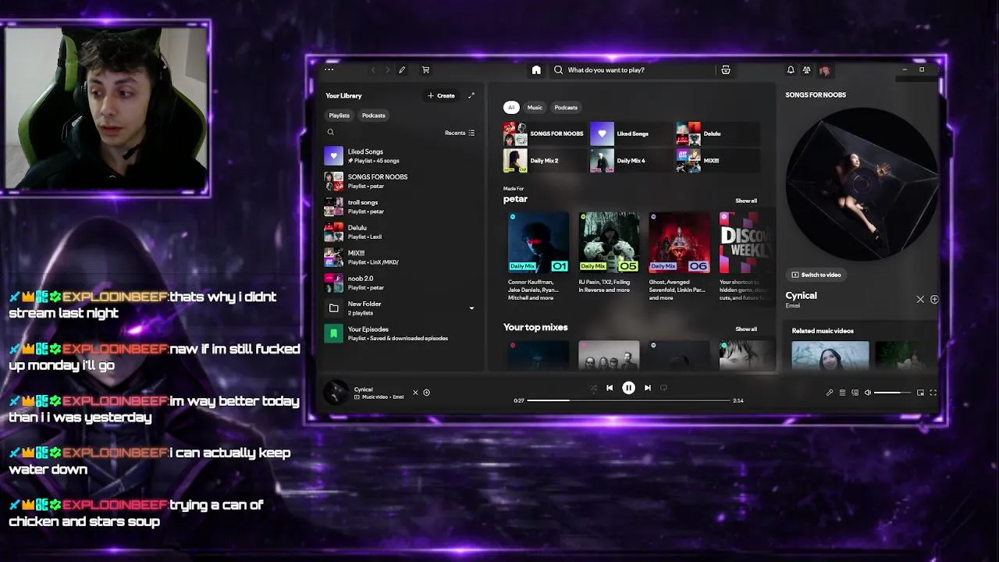Open Daily Mix 2 shortcut tile
Image resolution: width=999 pixels, height=562 pixels.
(545, 161)
